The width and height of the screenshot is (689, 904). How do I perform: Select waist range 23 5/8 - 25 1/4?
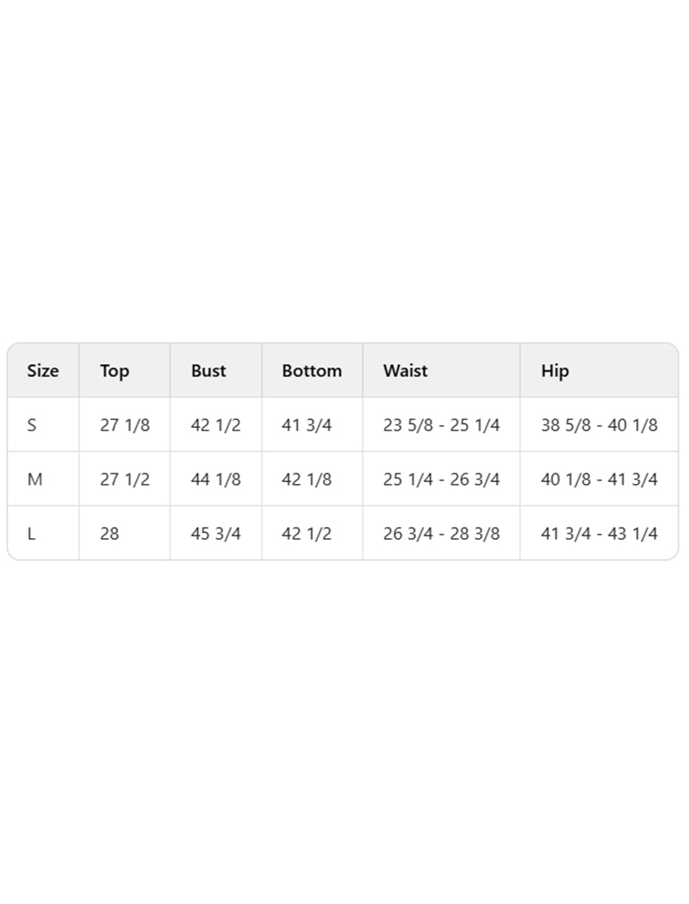click(x=441, y=425)
